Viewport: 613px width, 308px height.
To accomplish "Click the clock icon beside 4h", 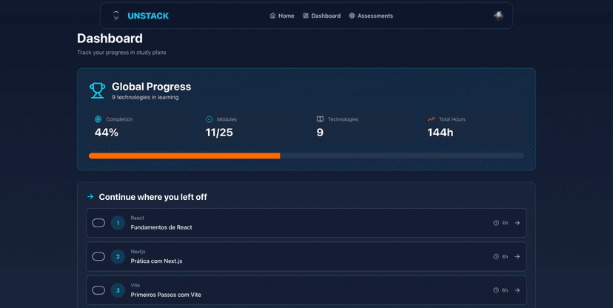I will pos(496,223).
